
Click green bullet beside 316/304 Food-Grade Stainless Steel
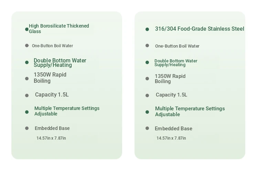click(147, 29)
